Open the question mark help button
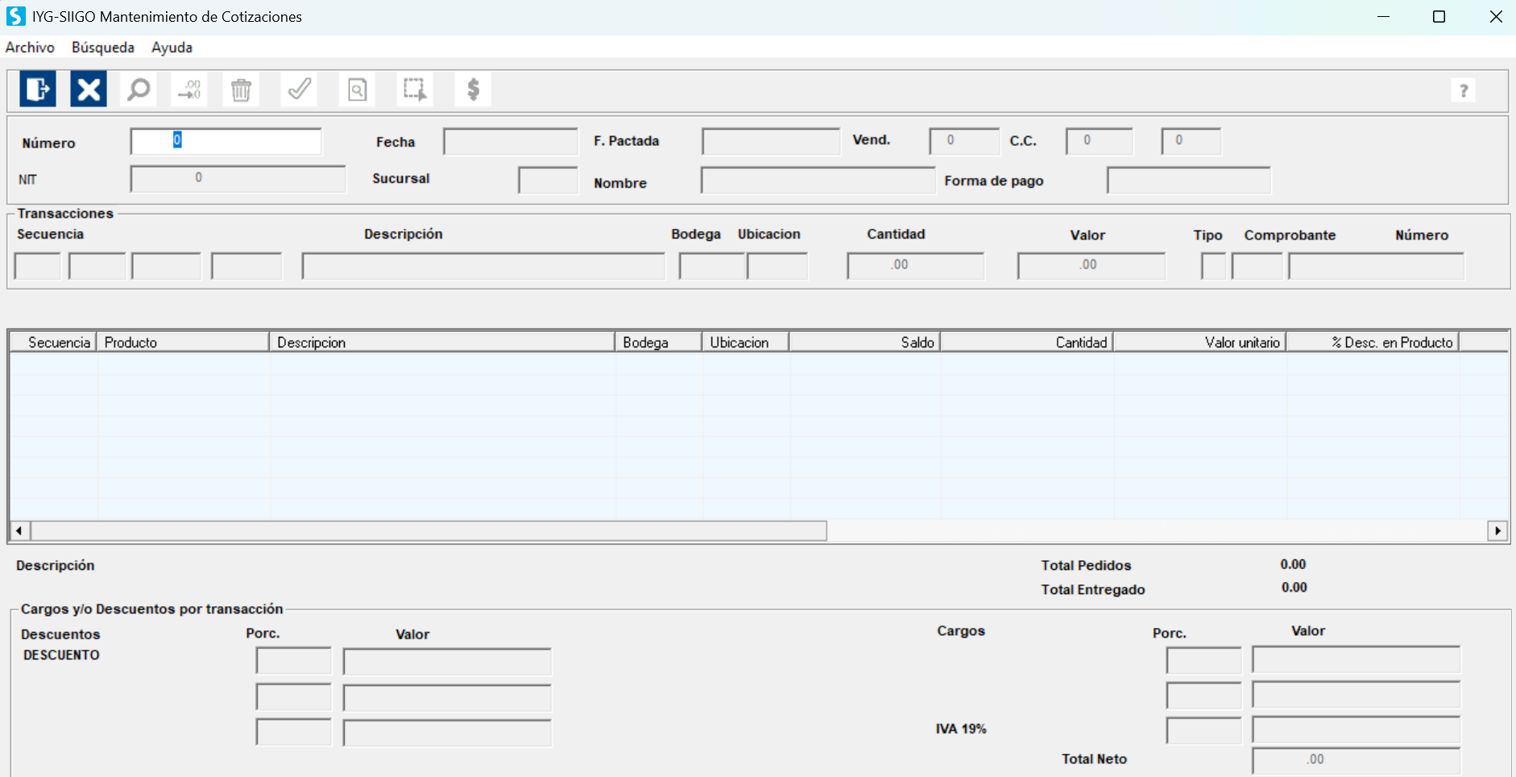1516x777 pixels. [x=1463, y=90]
